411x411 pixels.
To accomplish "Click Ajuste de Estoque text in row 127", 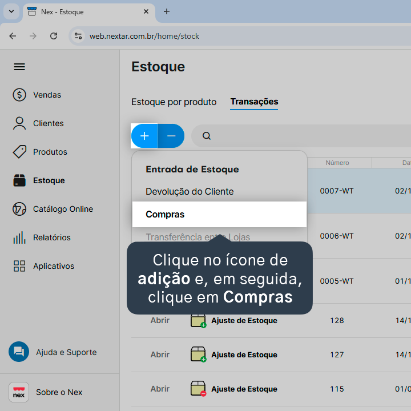I will [x=244, y=355].
